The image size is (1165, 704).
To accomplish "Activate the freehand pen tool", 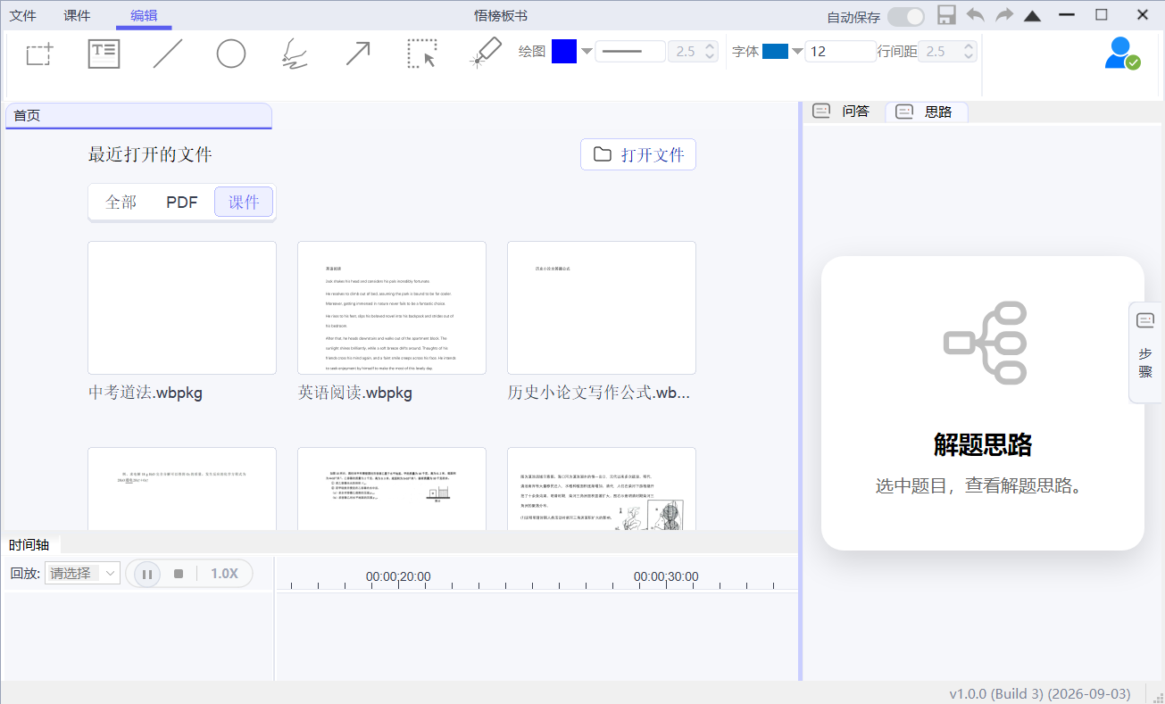I will coord(295,54).
